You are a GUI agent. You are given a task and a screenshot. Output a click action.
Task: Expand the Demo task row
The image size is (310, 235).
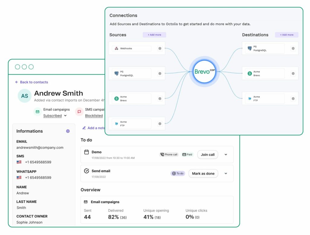click(226, 154)
